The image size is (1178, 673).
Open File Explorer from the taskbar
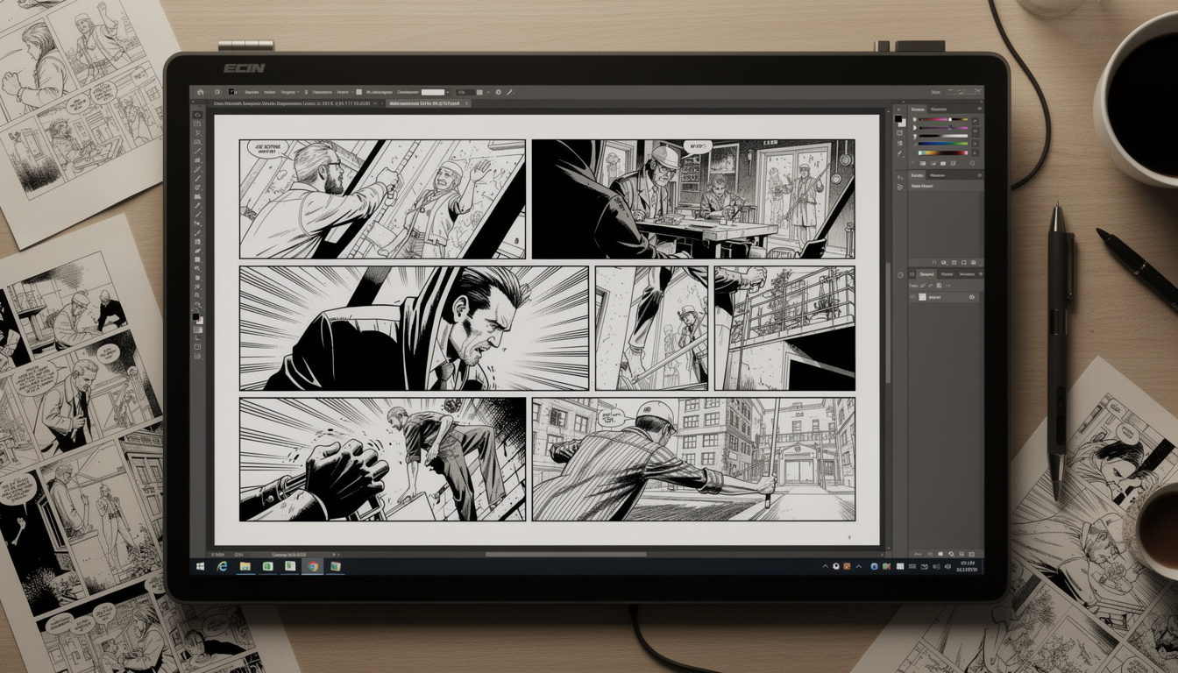coord(245,567)
